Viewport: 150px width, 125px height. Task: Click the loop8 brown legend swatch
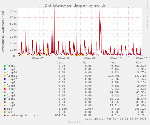pos(5,102)
